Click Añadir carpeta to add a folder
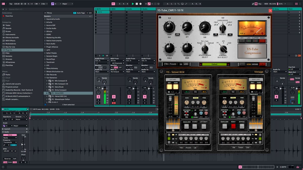This screenshot has height=170, width=303. coord(12,99)
